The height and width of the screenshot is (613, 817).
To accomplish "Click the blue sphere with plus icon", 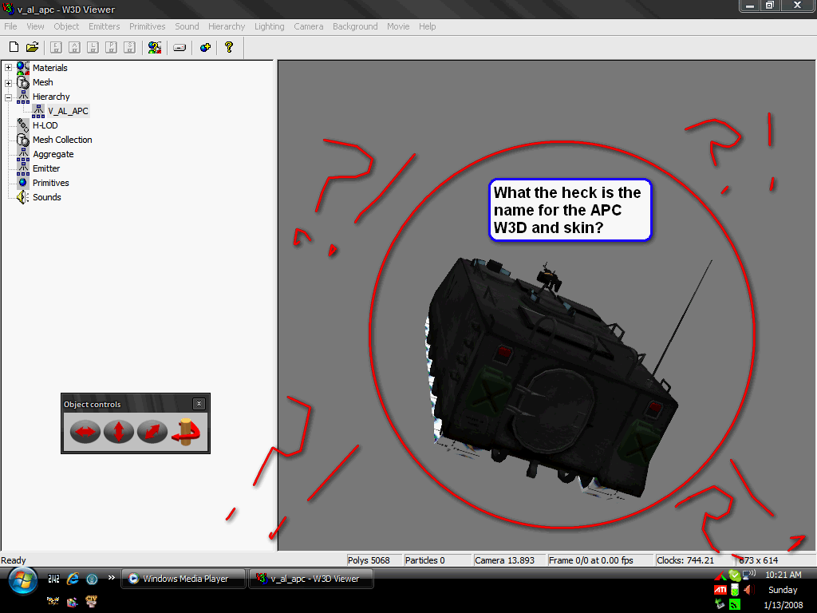I will [x=205, y=48].
